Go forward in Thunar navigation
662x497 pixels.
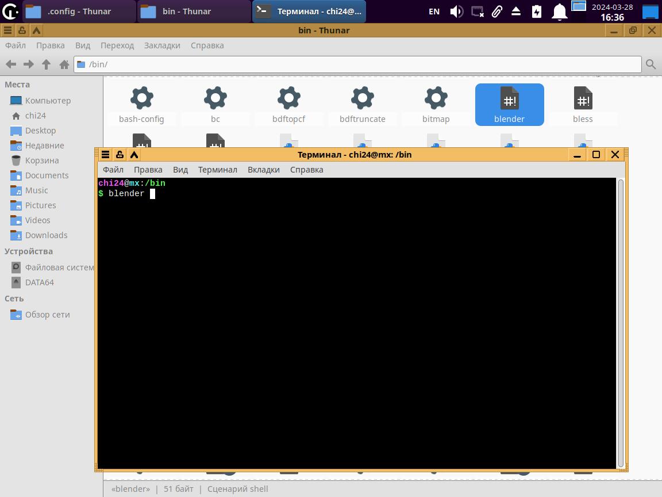(x=29, y=64)
